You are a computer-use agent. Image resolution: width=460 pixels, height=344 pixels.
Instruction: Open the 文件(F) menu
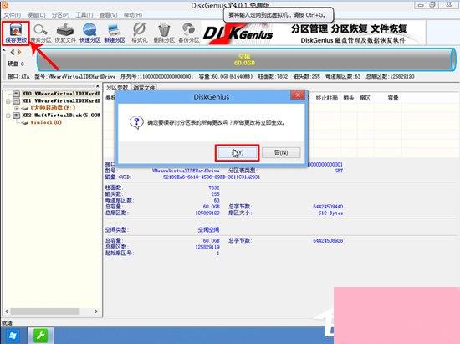(x=13, y=15)
